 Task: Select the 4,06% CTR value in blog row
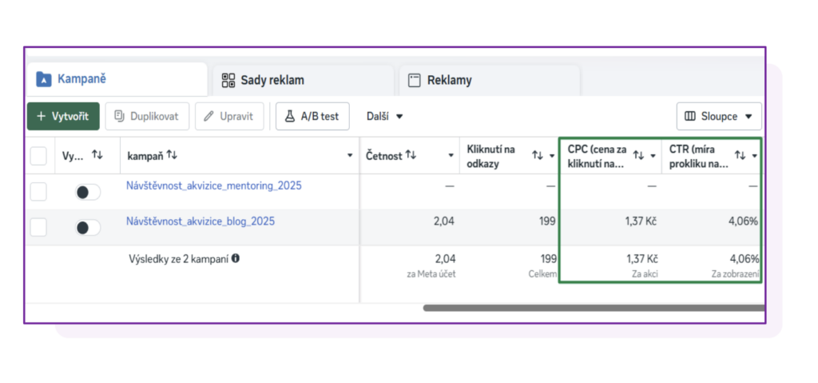744,221
